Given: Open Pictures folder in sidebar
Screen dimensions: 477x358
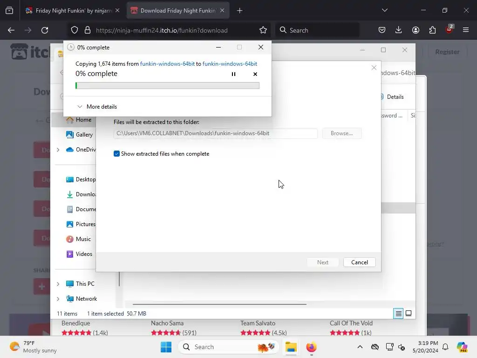Looking at the screenshot, I should coord(81,224).
